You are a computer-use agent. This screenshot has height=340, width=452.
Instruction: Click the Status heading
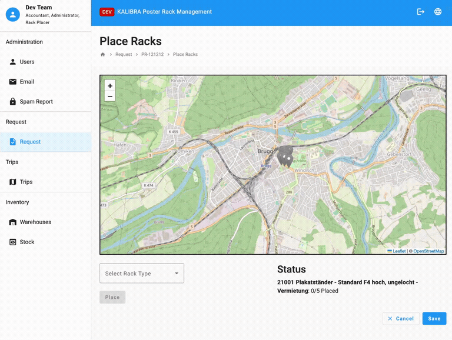coord(291,269)
